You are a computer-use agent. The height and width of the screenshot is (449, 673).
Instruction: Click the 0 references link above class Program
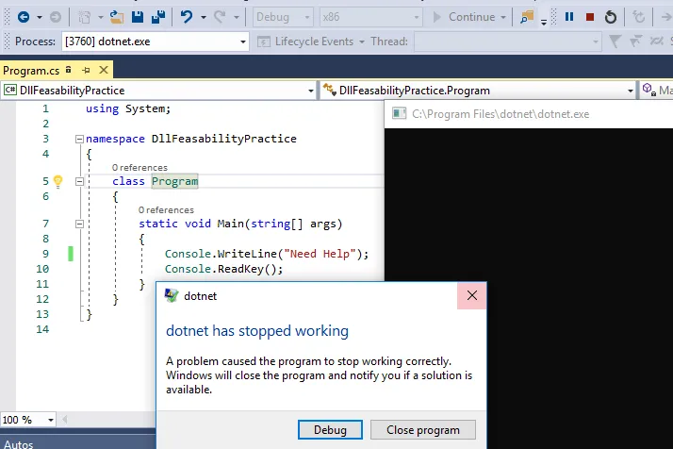(x=140, y=168)
